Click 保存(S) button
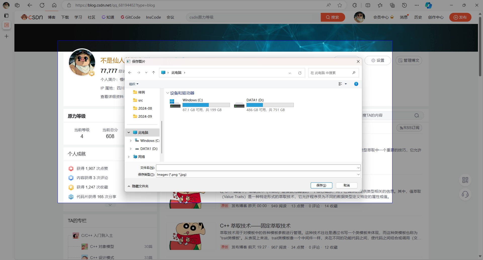This screenshot has width=483, height=260. coord(321,185)
